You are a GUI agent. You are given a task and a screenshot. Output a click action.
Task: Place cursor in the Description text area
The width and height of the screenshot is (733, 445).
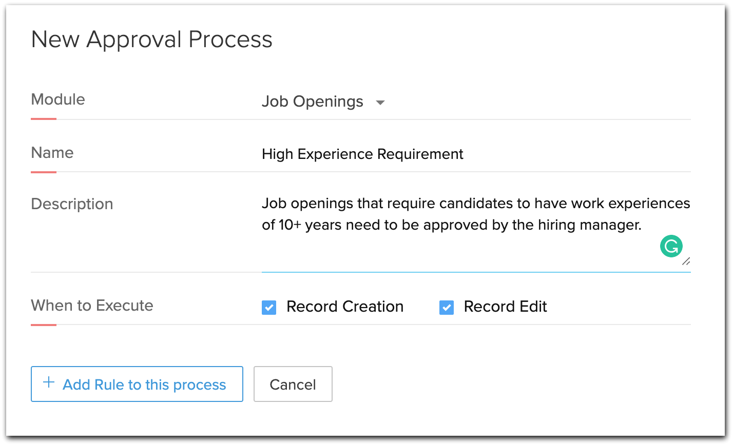tap(462, 246)
